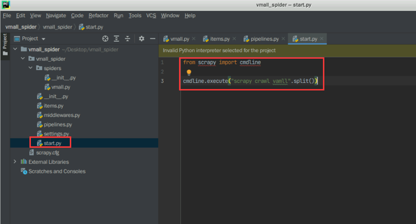Click the yellow light bulb intention icon
The width and height of the screenshot is (416, 224).
189,72
